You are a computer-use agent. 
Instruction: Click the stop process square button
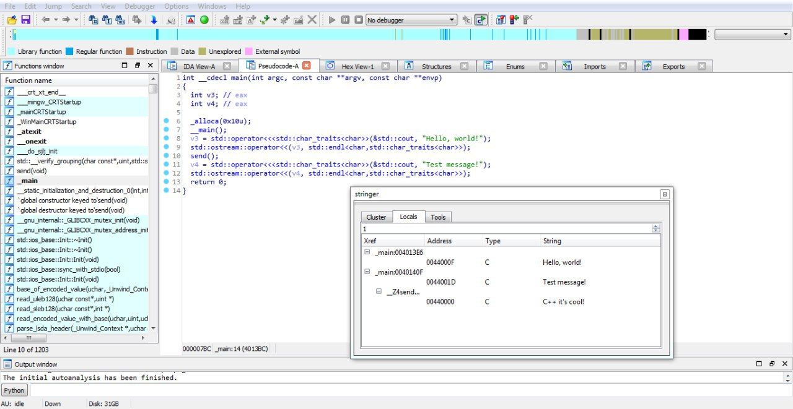pyautogui.click(x=359, y=20)
